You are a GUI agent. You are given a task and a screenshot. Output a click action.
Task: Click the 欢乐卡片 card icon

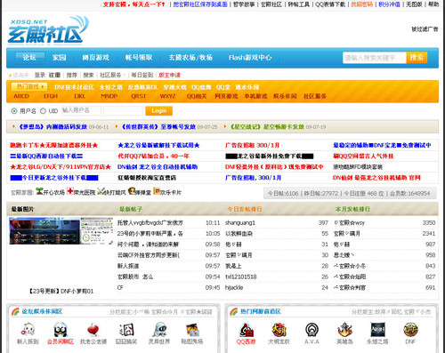coord(157,191)
